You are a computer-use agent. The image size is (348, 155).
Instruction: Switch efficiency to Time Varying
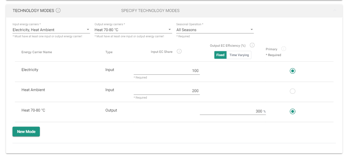[239, 55]
